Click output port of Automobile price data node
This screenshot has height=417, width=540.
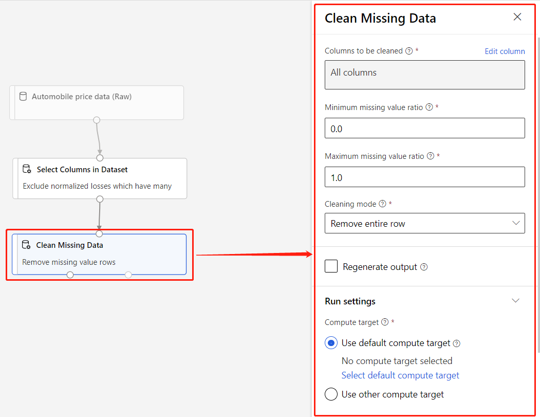pyautogui.click(x=97, y=120)
